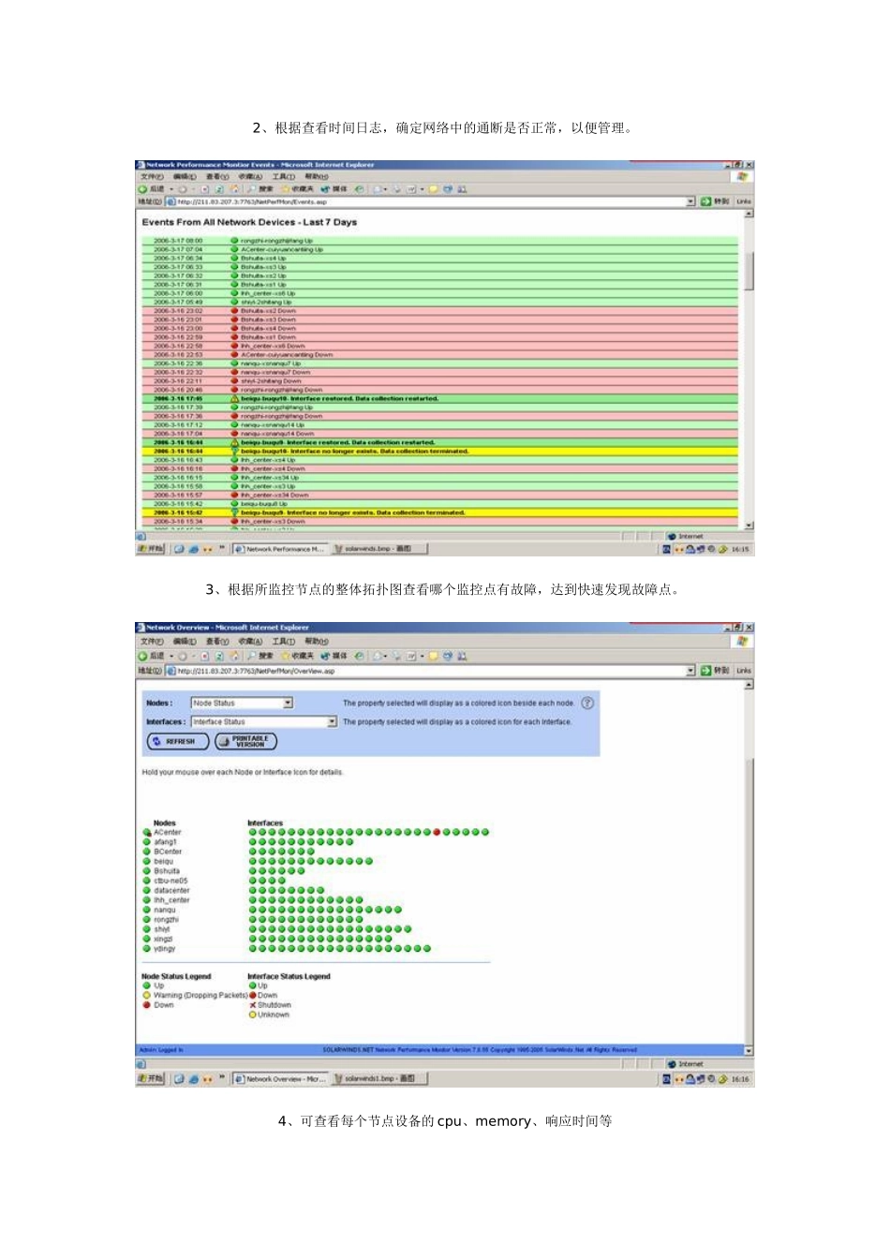Open 查看(V) menu in Events window

click(x=217, y=177)
